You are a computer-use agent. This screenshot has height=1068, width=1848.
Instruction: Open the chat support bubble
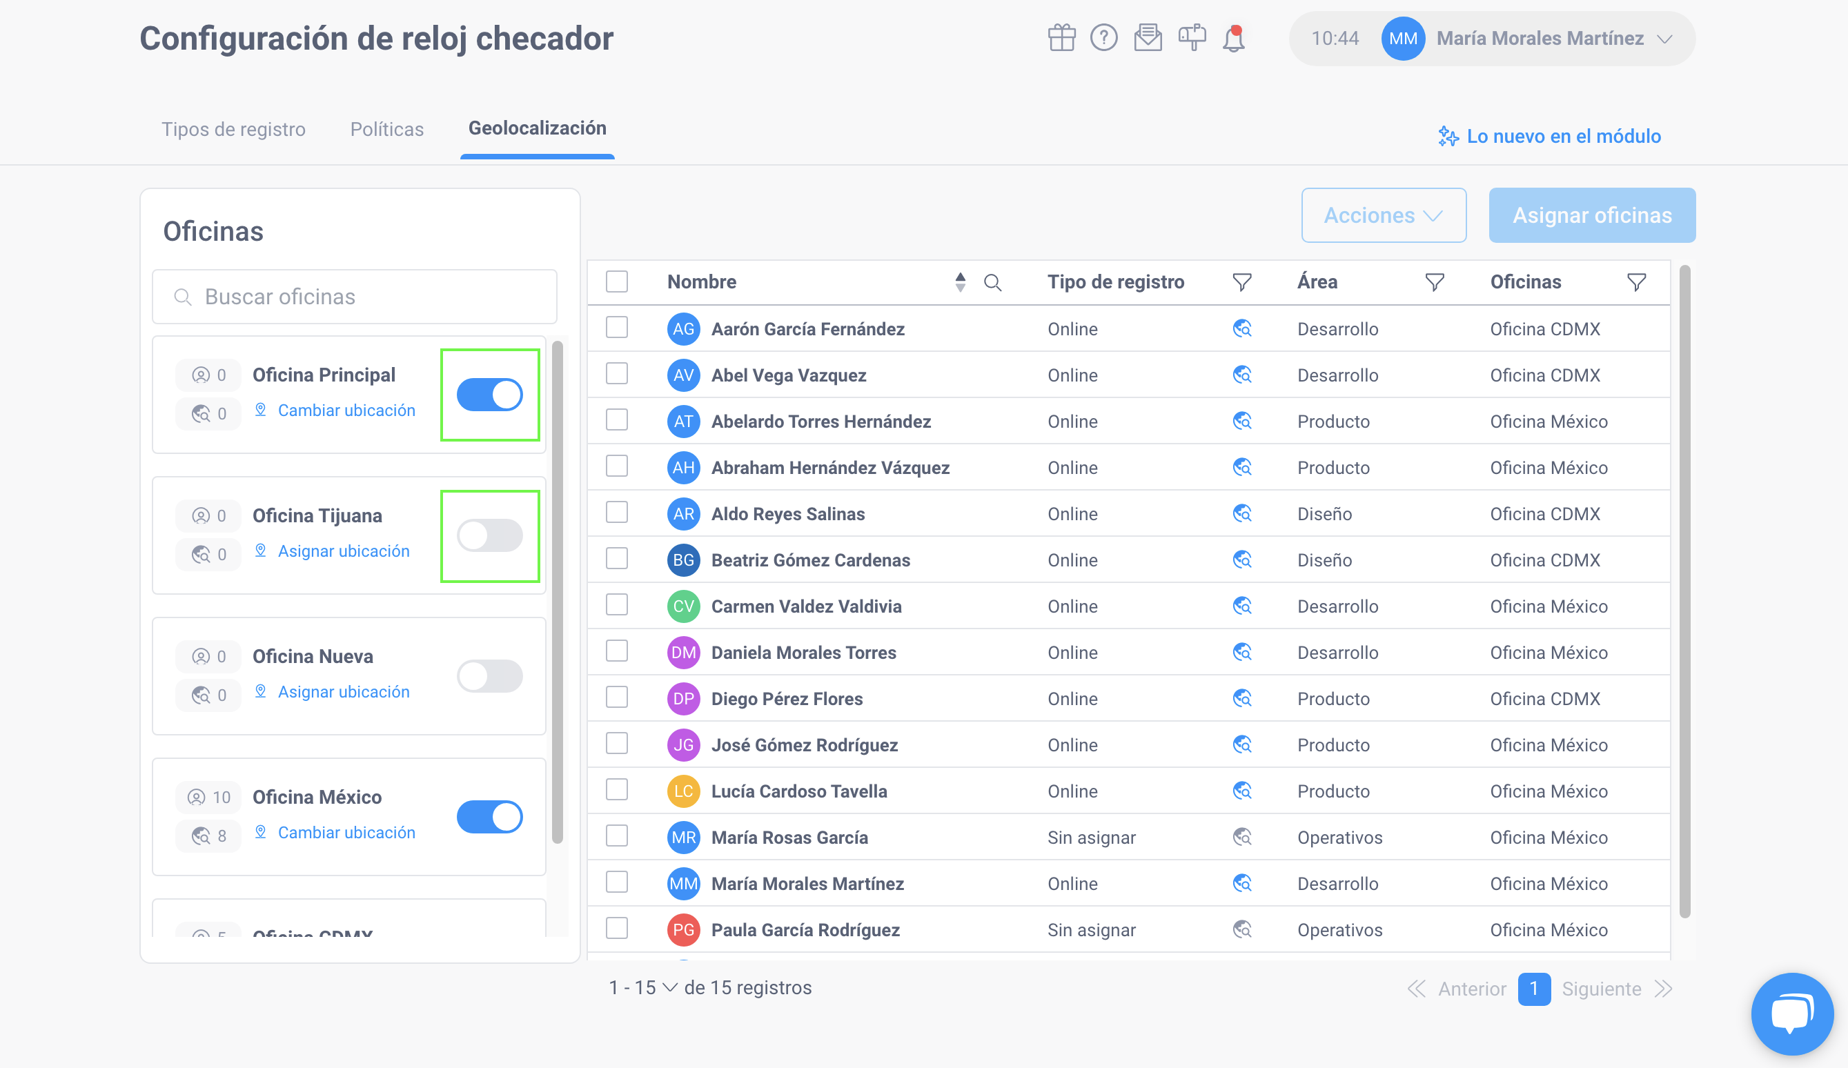[1791, 1013]
